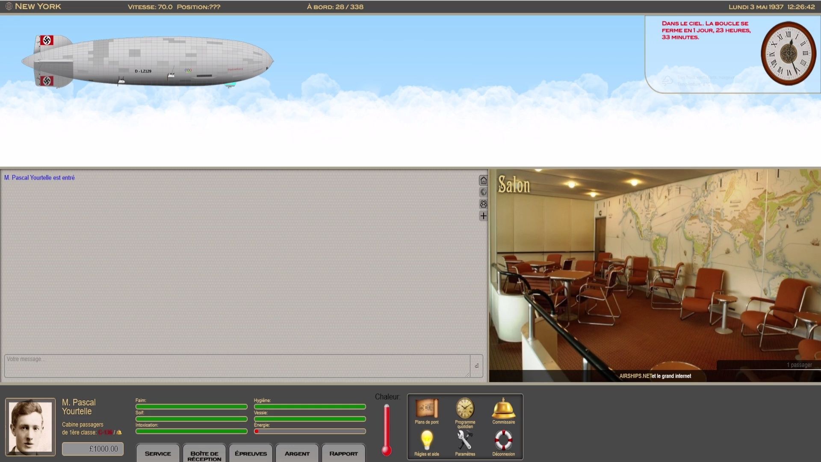Click the Déconnexion lifebuoy icon
The width and height of the screenshot is (821, 462).
(x=503, y=441)
